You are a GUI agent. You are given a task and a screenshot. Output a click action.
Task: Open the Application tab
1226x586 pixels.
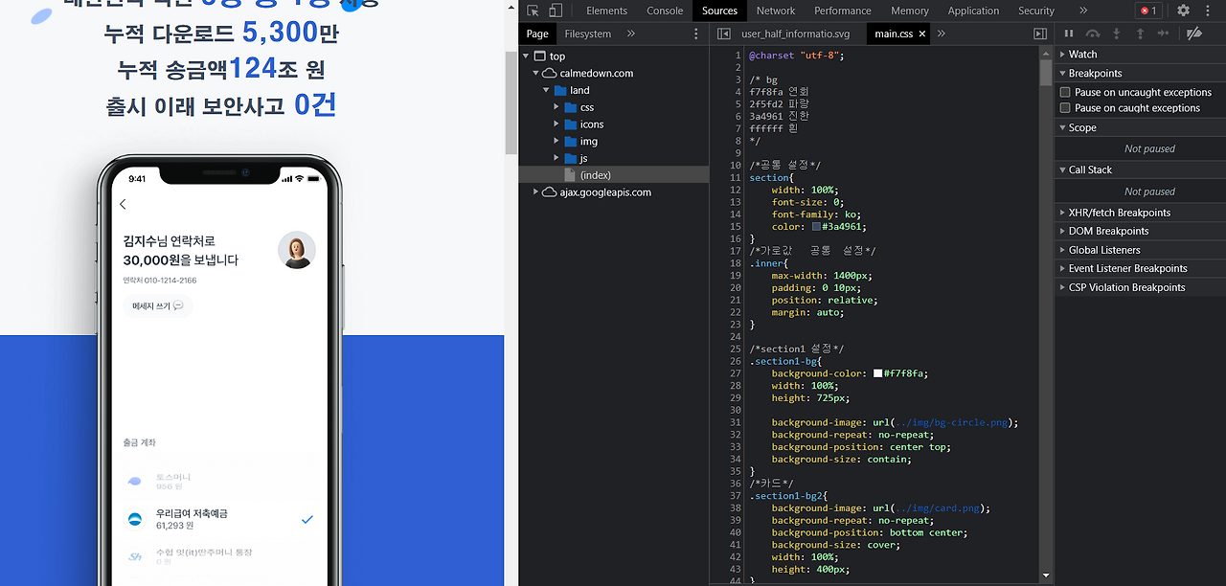click(973, 11)
